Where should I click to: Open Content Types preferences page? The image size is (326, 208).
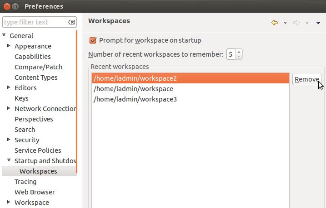36,77
